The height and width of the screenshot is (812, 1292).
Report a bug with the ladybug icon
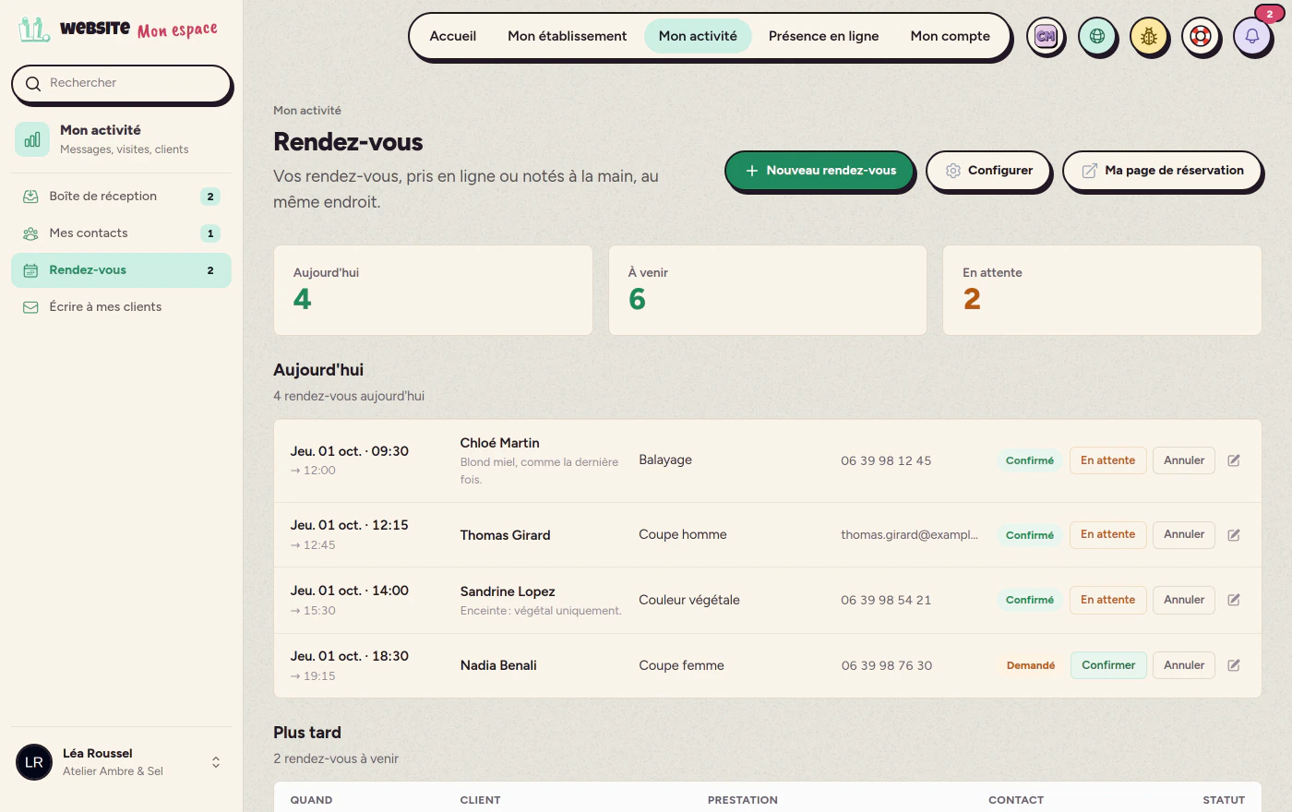[1149, 37]
